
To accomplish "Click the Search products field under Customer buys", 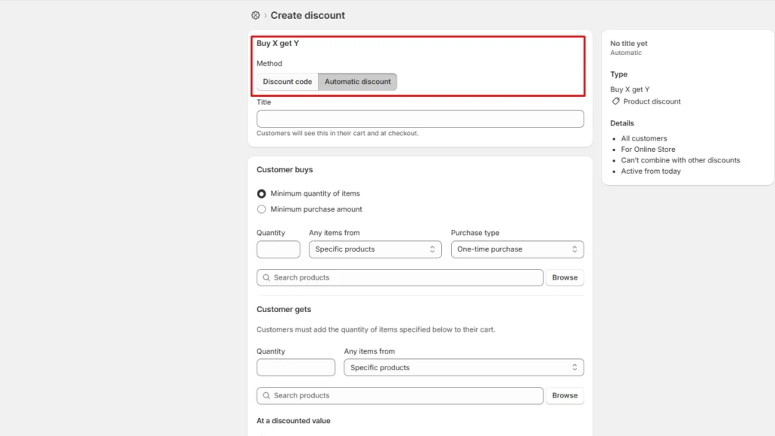I will tap(400, 277).
